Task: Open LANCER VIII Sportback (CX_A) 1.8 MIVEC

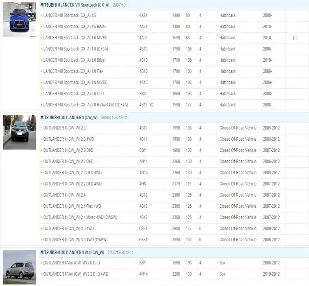Action: coord(75,82)
